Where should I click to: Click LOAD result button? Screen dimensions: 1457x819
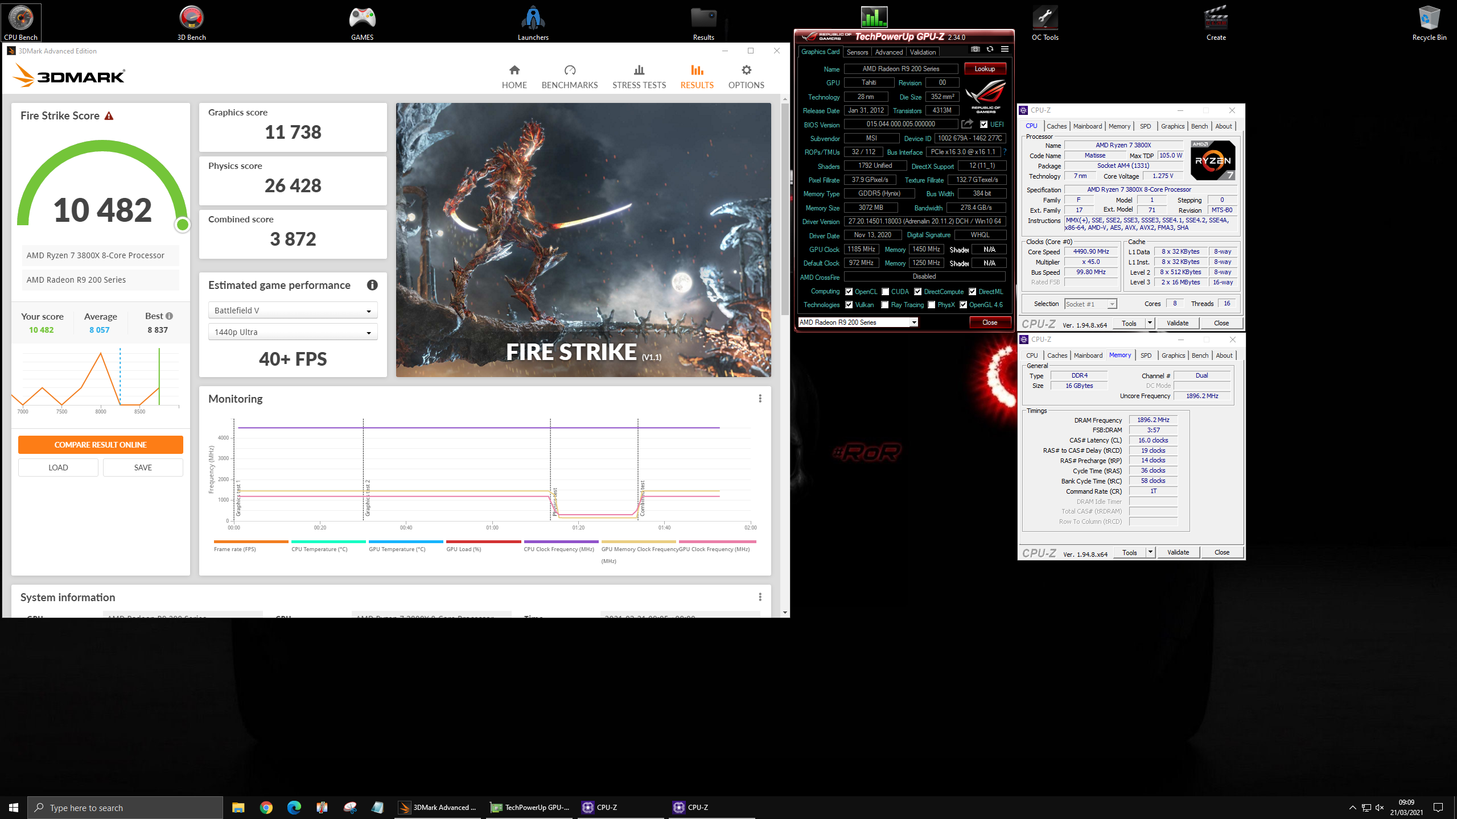[58, 468]
